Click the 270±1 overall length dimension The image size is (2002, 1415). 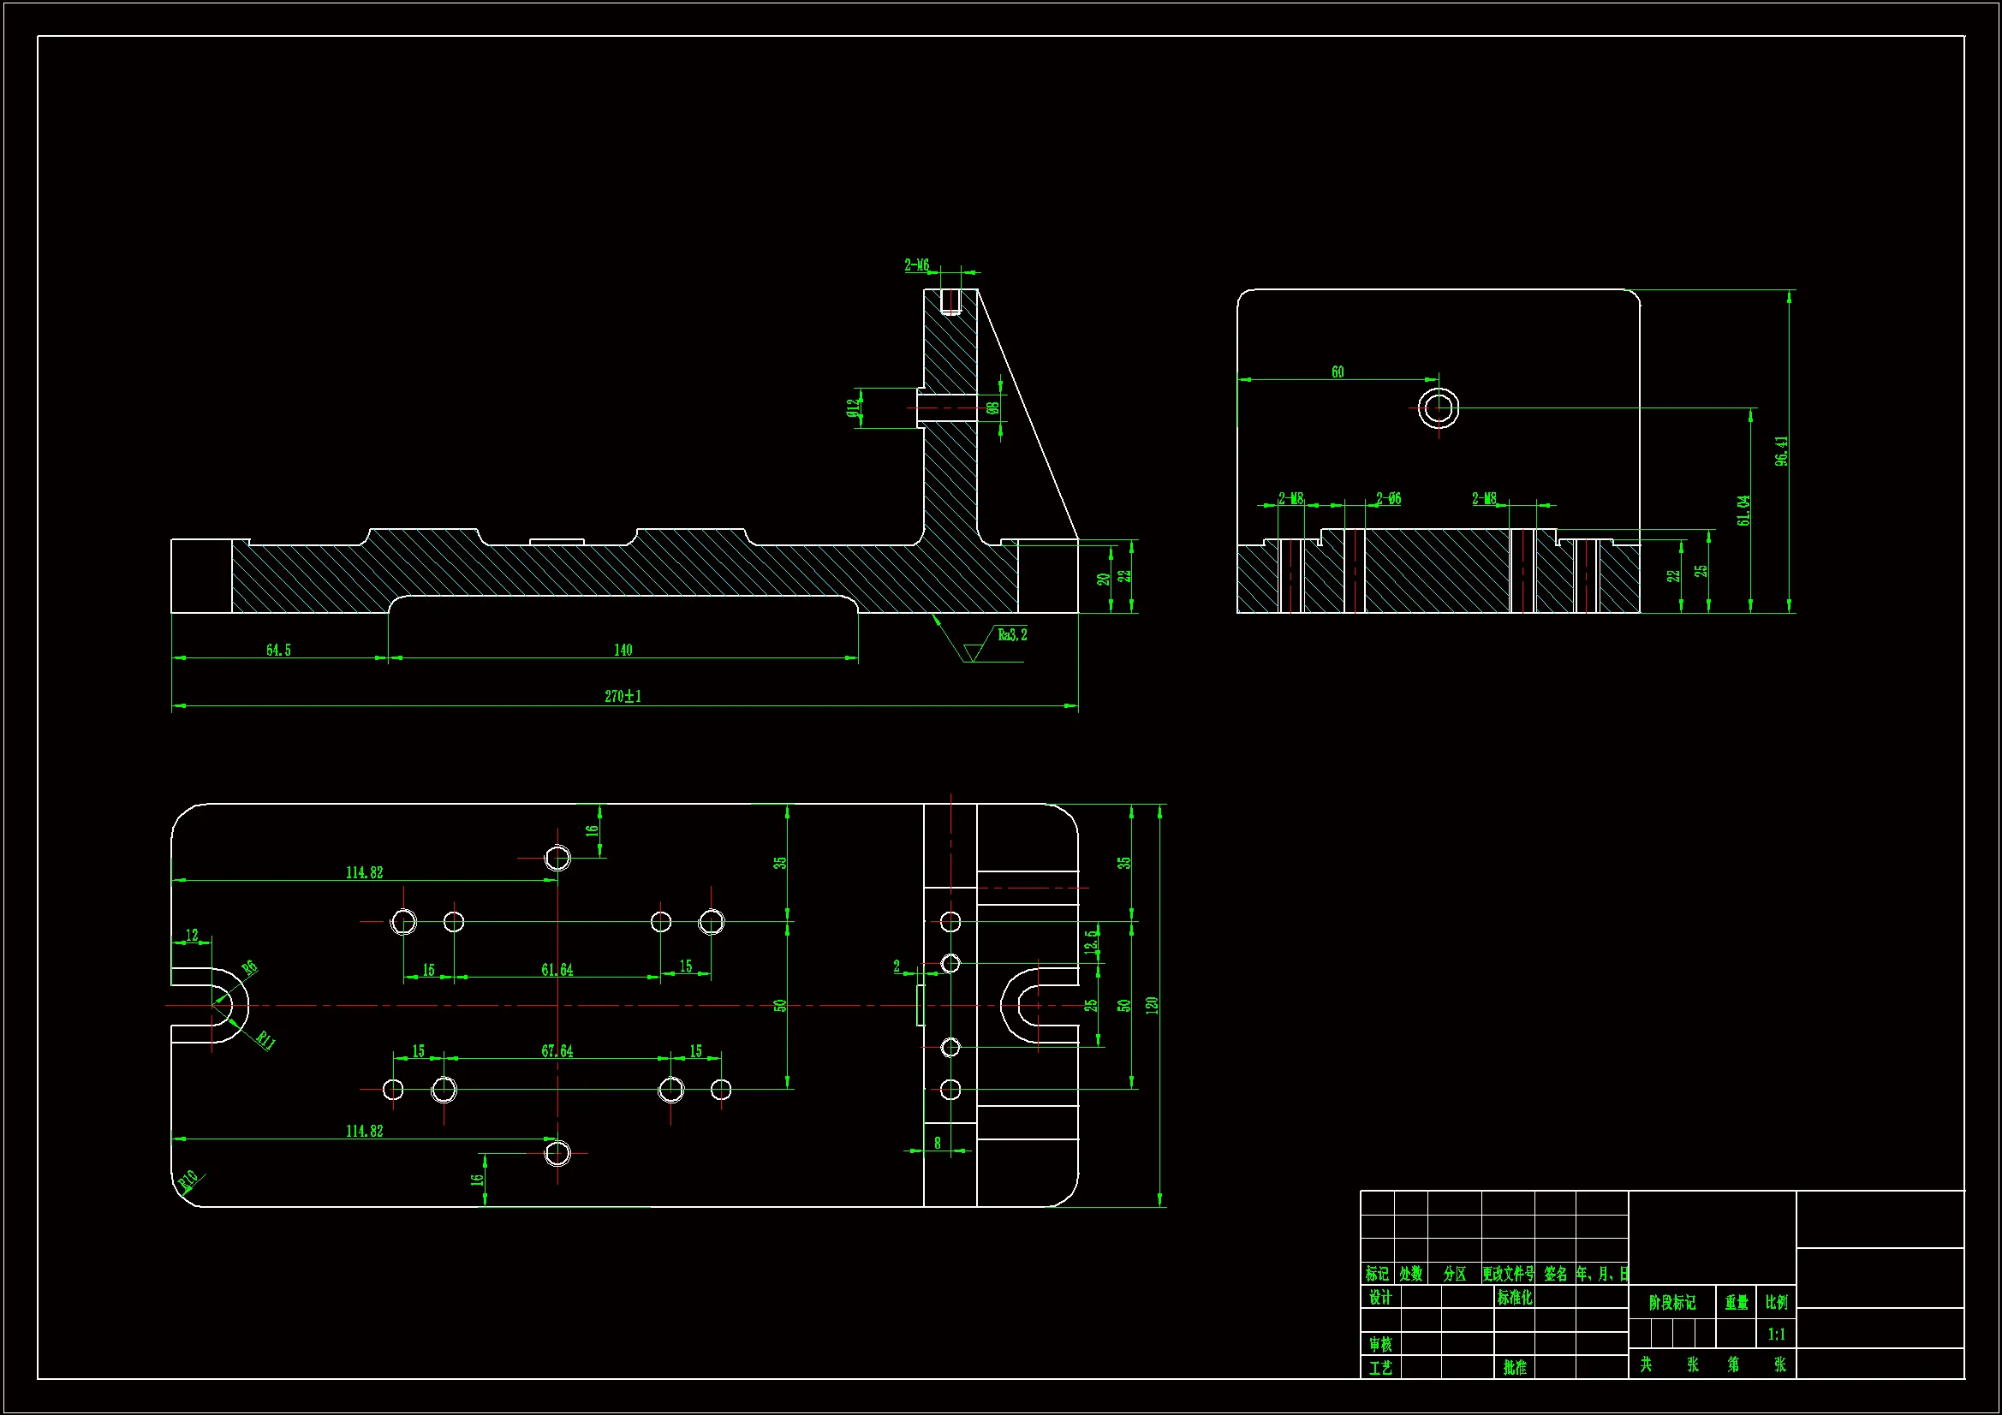[x=623, y=696]
